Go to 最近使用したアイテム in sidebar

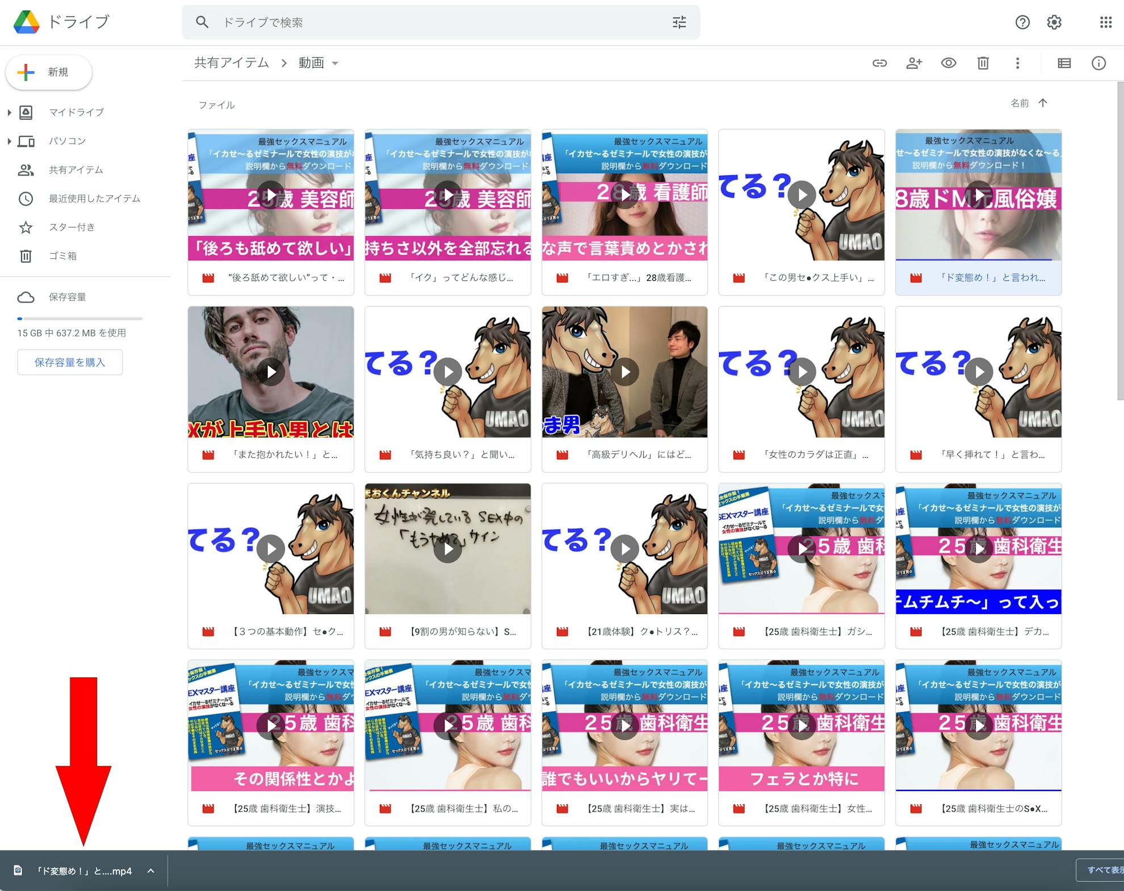94,199
